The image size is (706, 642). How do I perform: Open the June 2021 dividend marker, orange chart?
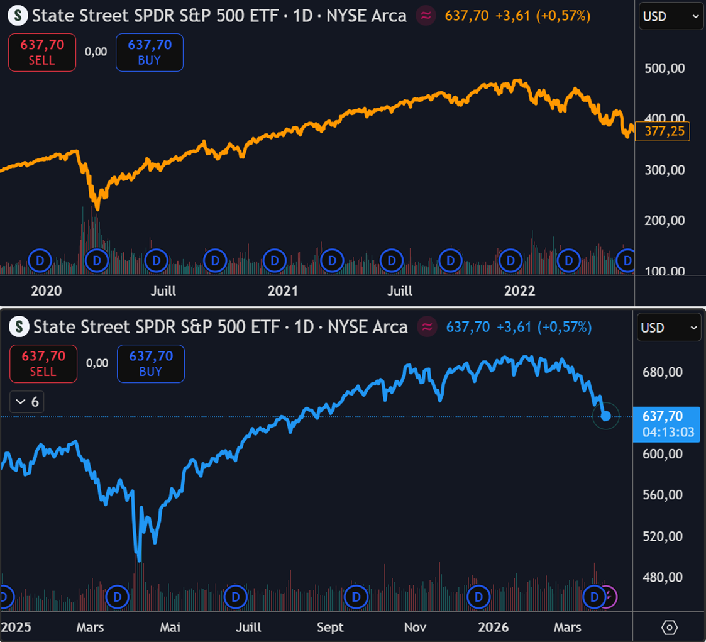392,261
